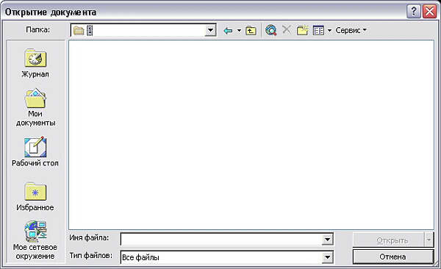Create a new folder via toolbar icon
Image resolution: width=441 pixels, height=269 pixels.
coord(303,30)
